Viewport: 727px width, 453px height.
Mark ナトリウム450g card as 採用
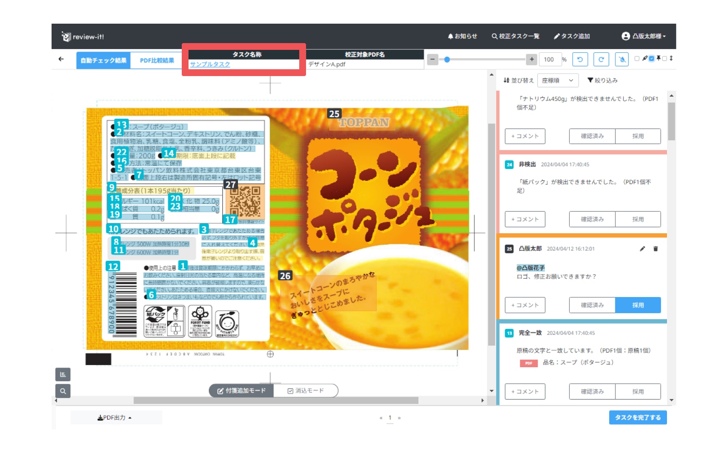coord(638,136)
